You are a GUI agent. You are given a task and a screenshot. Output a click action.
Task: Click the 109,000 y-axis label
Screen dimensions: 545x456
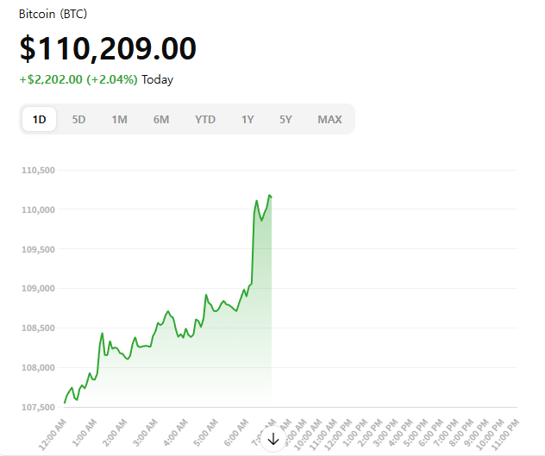tap(38, 289)
